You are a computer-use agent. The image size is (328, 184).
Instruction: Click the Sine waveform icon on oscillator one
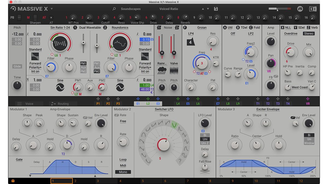click(x=60, y=87)
